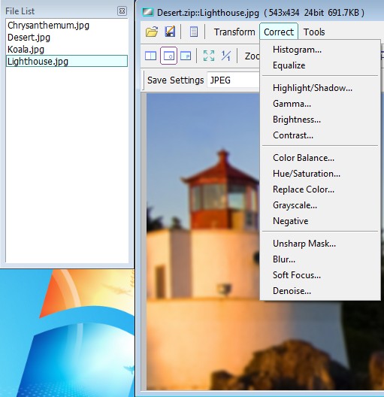
Task: Click the document list icon in toolbar
Action: pos(194,32)
